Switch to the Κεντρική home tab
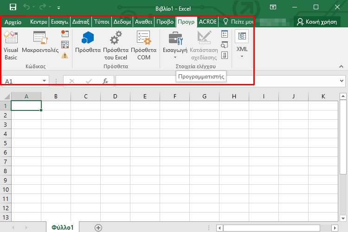The width and height of the screenshot is (348, 232). [39, 22]
